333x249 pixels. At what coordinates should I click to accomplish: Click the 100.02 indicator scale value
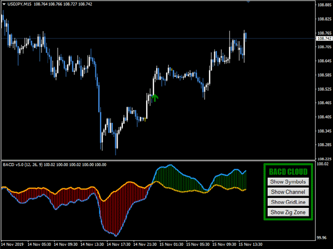323,164
